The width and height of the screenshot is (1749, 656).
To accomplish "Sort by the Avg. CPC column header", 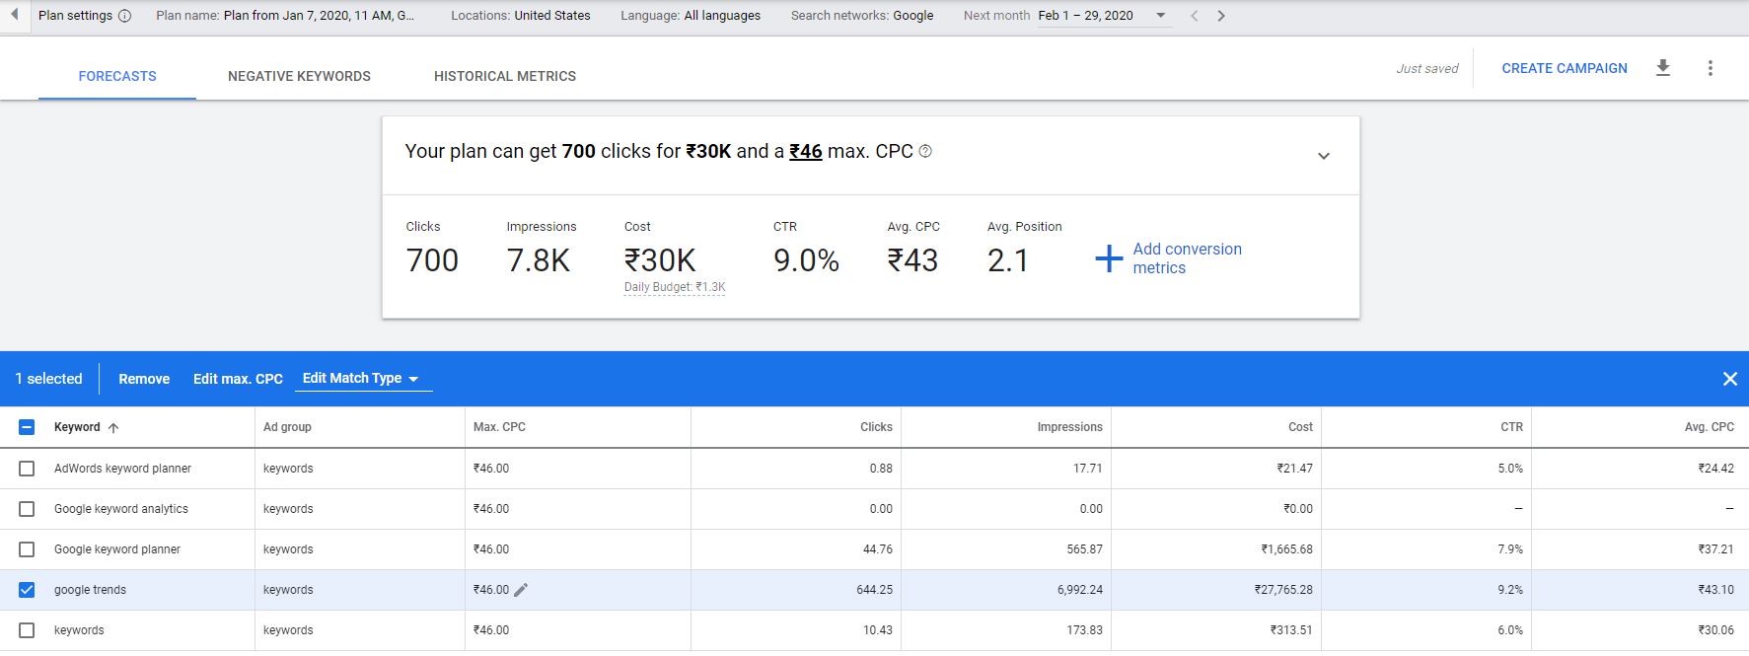I will coord(1709,427).
